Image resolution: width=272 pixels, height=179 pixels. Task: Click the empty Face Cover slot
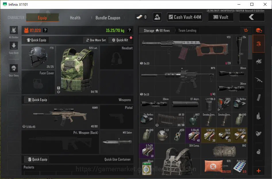(38, 82)
